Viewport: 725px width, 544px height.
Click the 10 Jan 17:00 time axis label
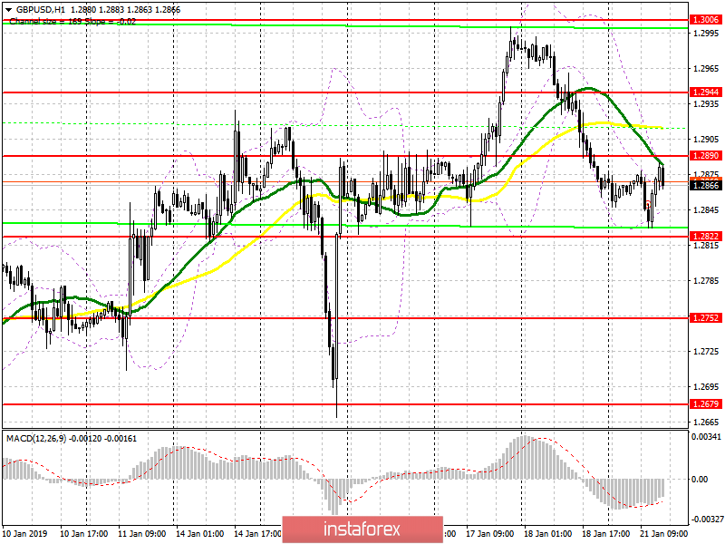83,533
